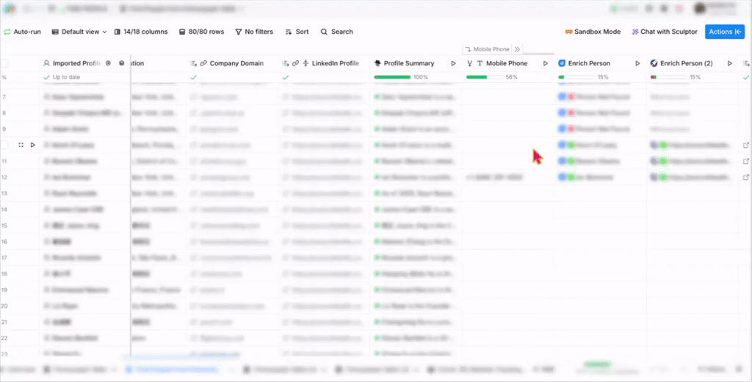Click the database icon beside Imported Profile
Image resolution: width=752 pixels, height=382 pixels.
[x=122, y=63]
